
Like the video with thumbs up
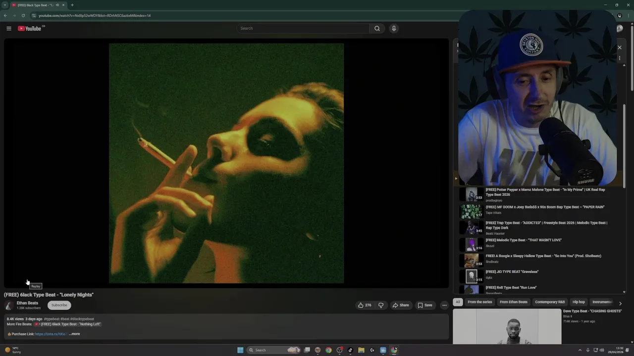tap(365, 305)
